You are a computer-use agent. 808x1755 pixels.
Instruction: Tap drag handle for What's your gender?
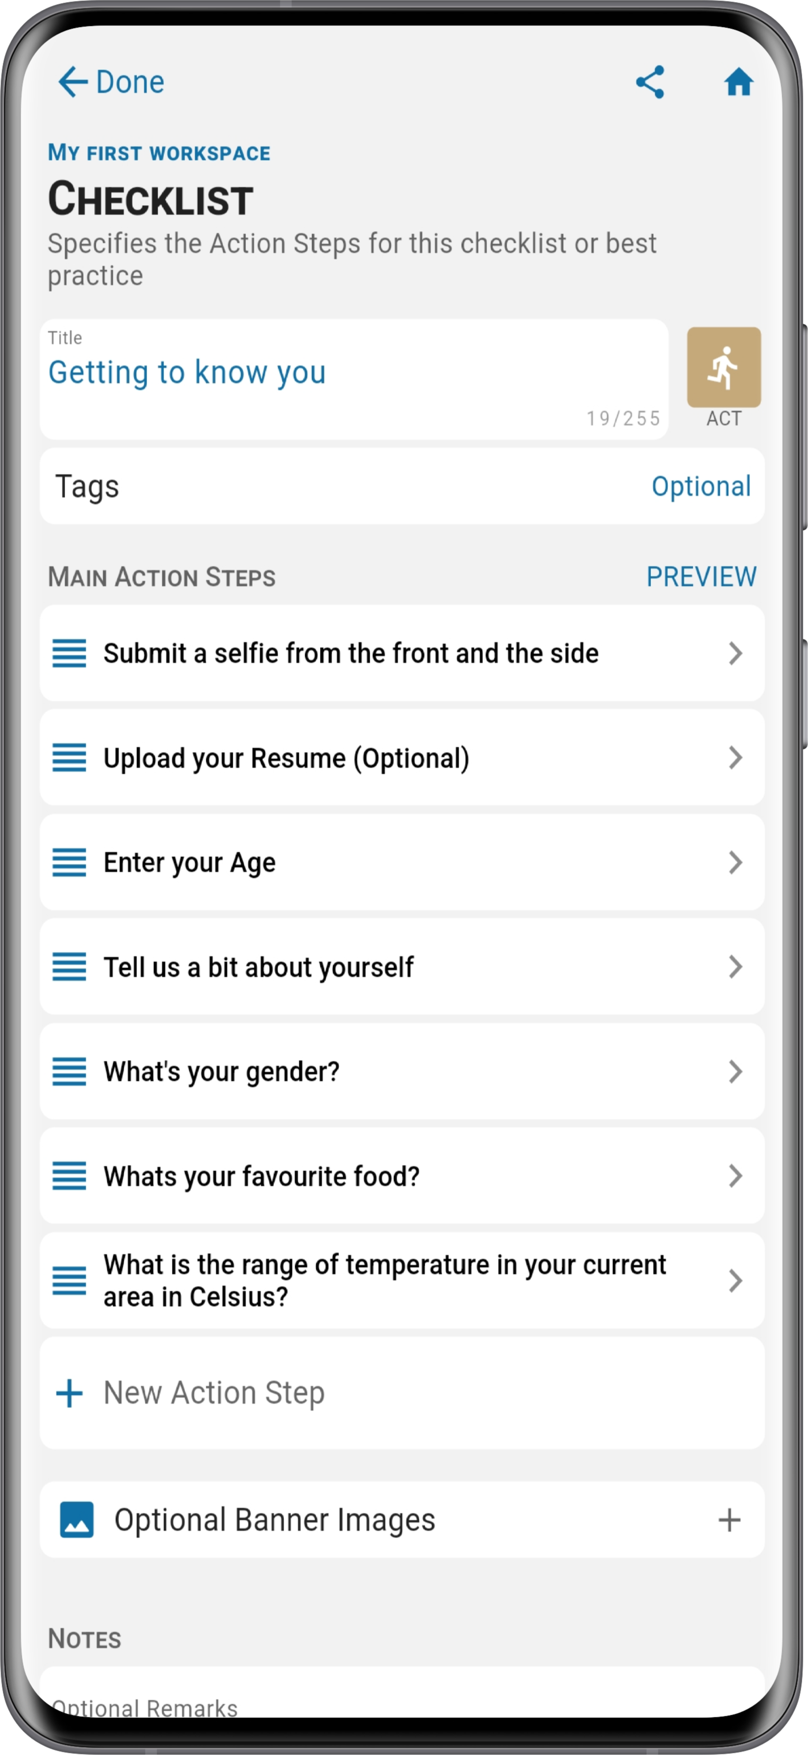click(x=69, y=1072)
